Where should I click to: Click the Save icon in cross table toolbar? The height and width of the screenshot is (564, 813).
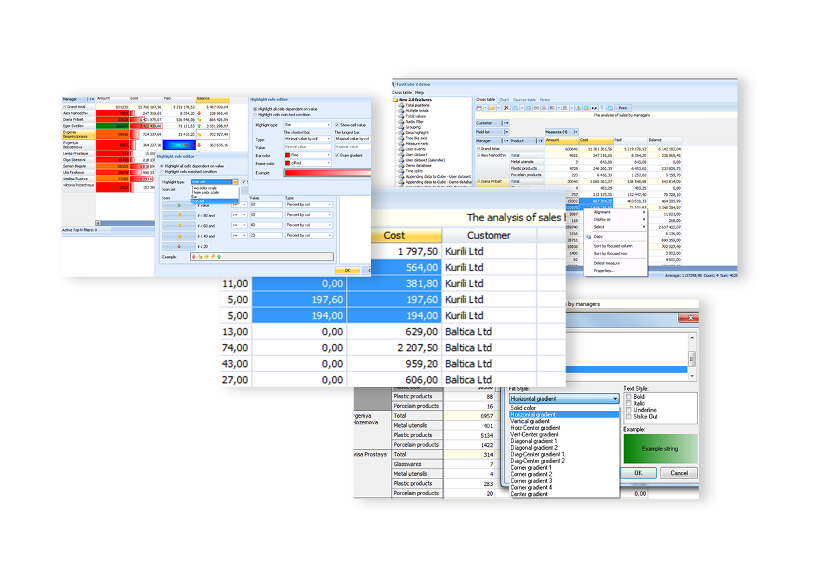coord(479,108)
